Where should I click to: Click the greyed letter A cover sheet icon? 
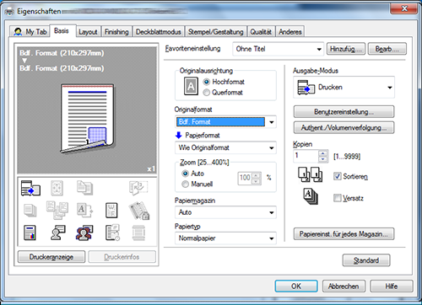[84, 211]
